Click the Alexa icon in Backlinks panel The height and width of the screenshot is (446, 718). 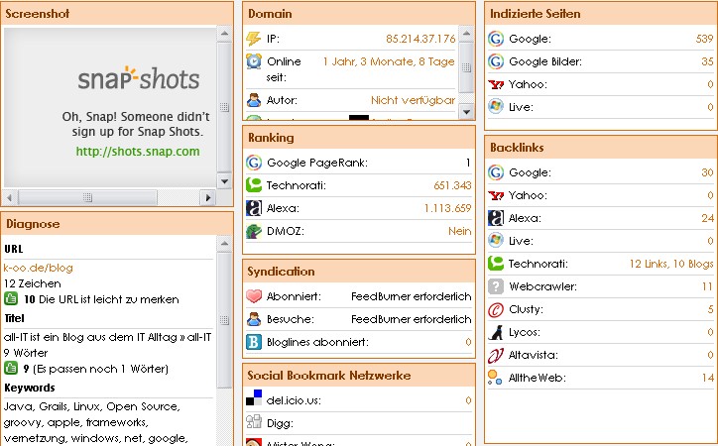click(x=496, y=218)
